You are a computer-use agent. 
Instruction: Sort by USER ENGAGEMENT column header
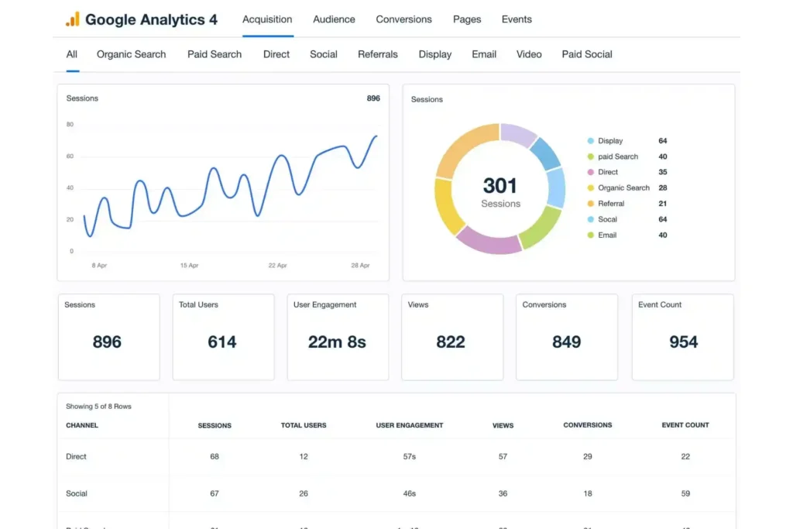coord(410,425)
